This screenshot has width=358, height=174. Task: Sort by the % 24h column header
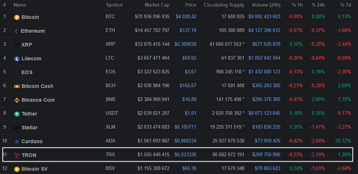tap(318, 5)
